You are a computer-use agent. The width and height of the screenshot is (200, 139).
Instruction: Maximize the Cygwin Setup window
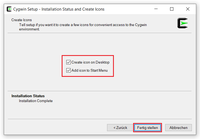point(171,9)
